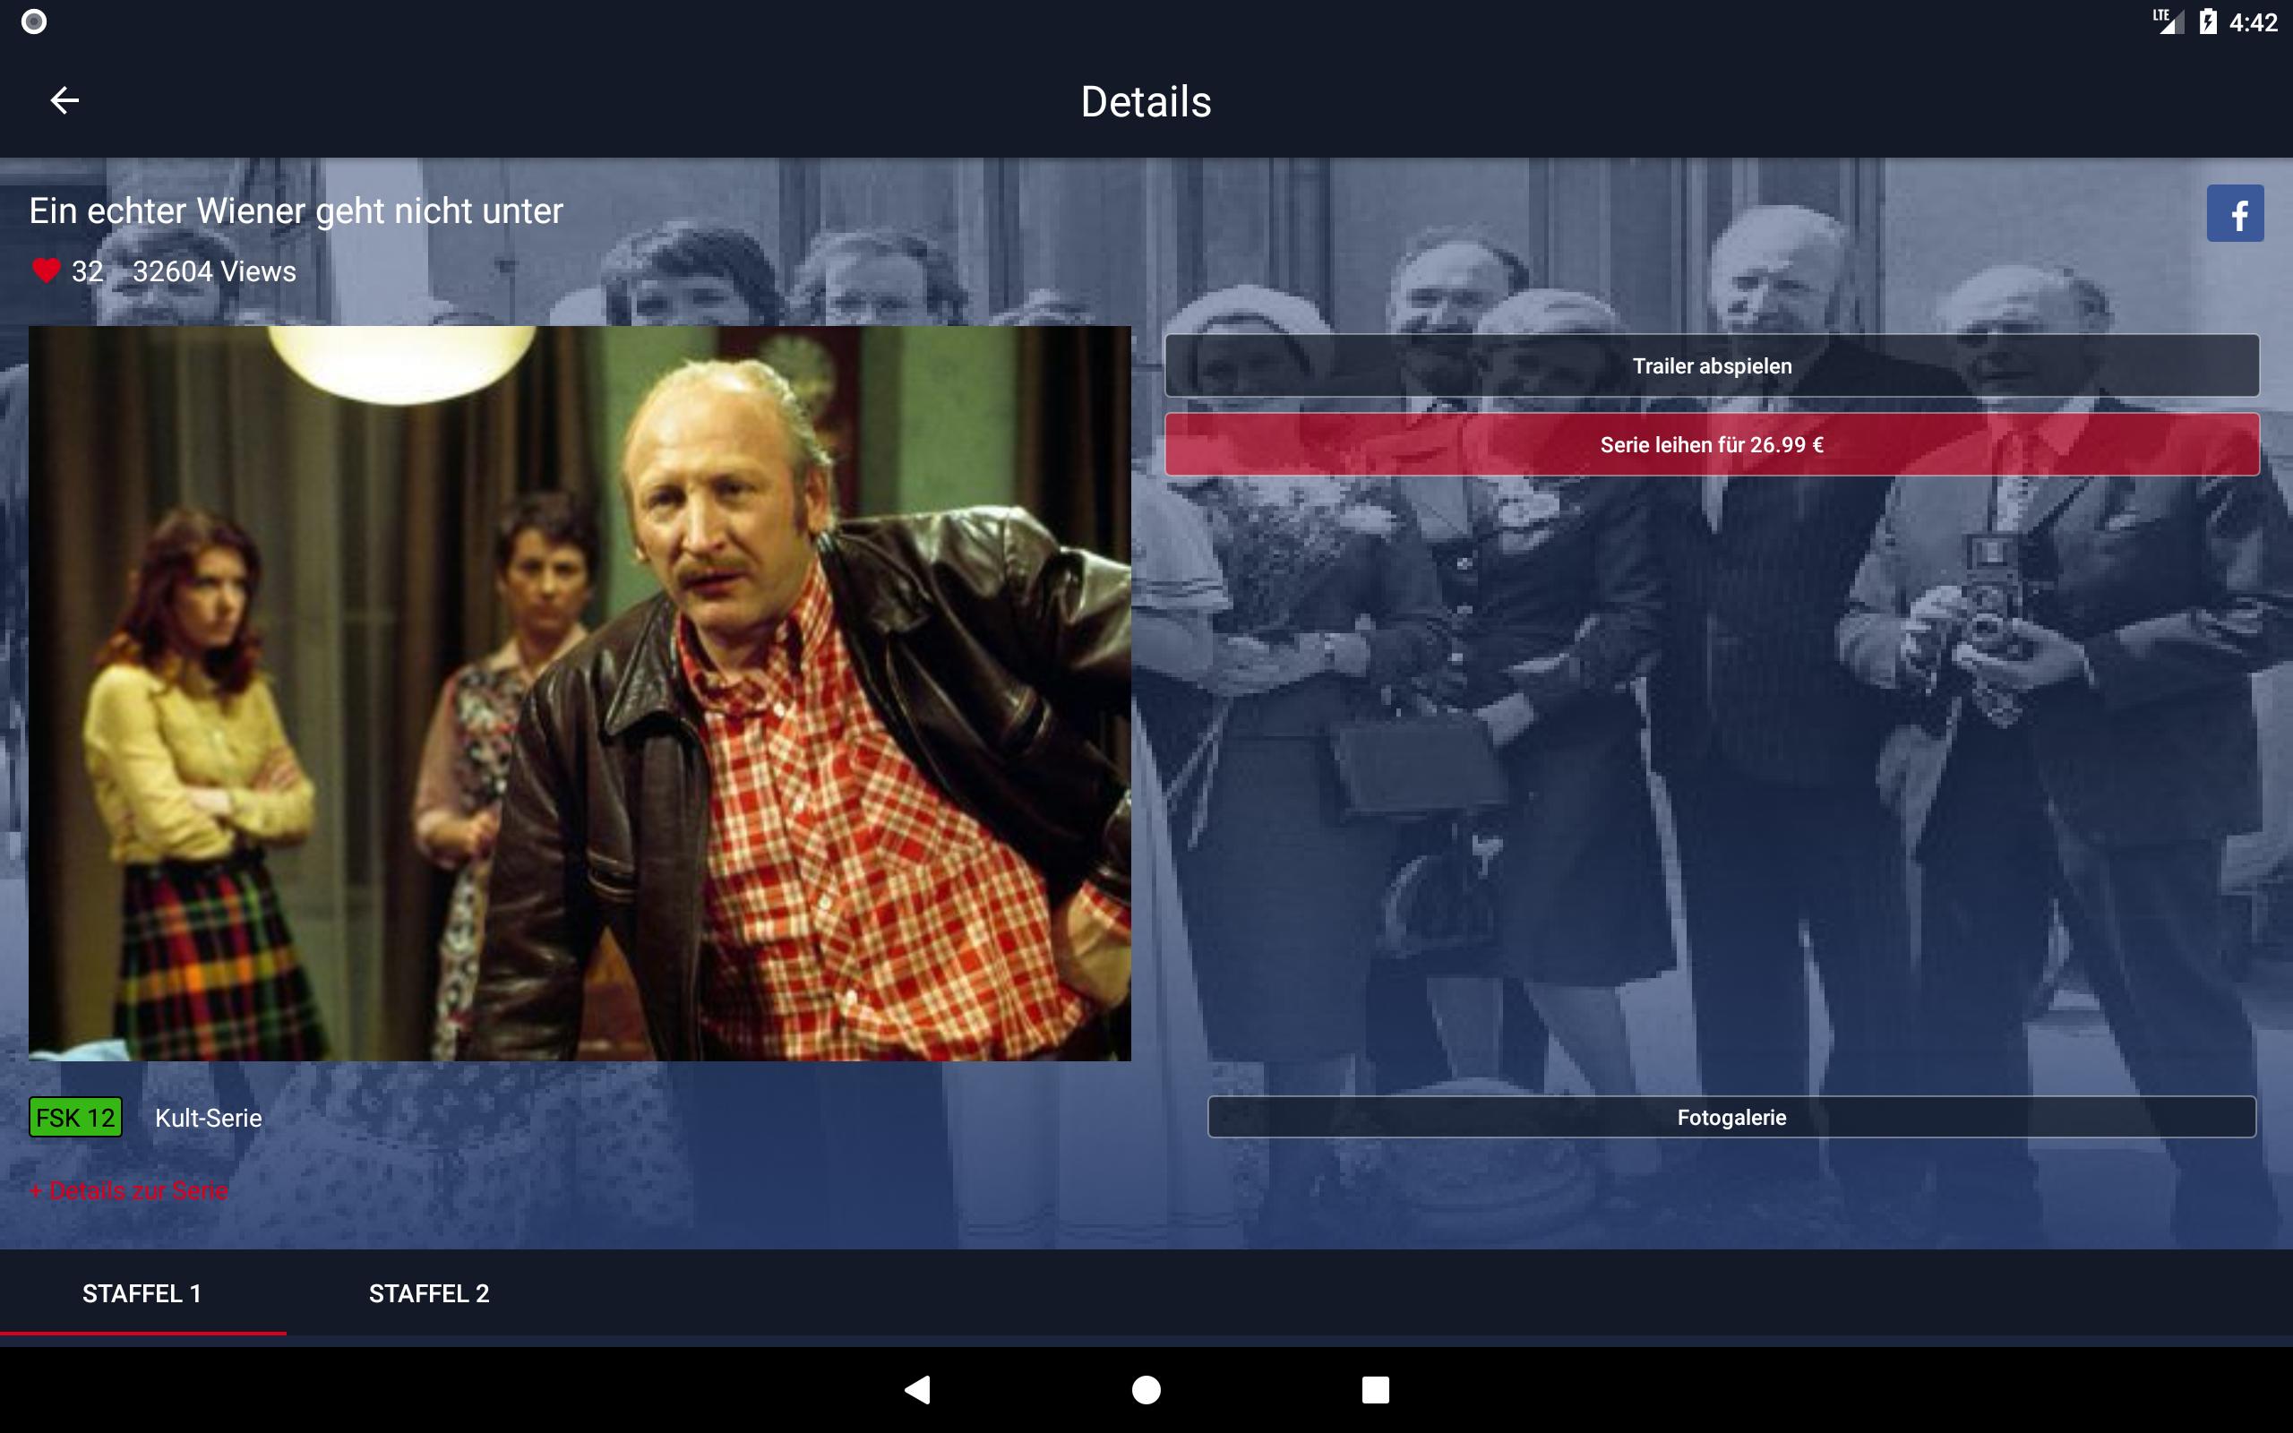This screenshot has width=2293, height=1433.
Task: Tap the 'Details' page heading
Action: coord(1146,101)
